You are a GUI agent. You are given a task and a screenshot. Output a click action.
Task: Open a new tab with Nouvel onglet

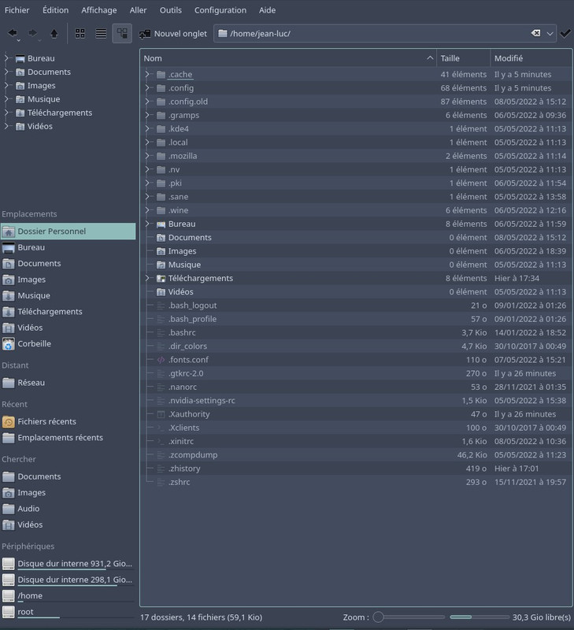point(172,34)
